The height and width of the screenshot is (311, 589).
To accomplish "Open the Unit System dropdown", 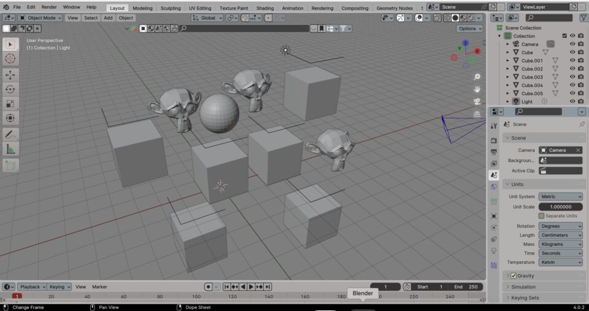I will 560,197.
